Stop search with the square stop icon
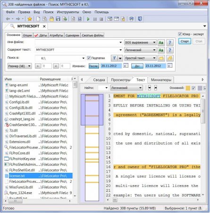The image size is (210, 213). 101,19
